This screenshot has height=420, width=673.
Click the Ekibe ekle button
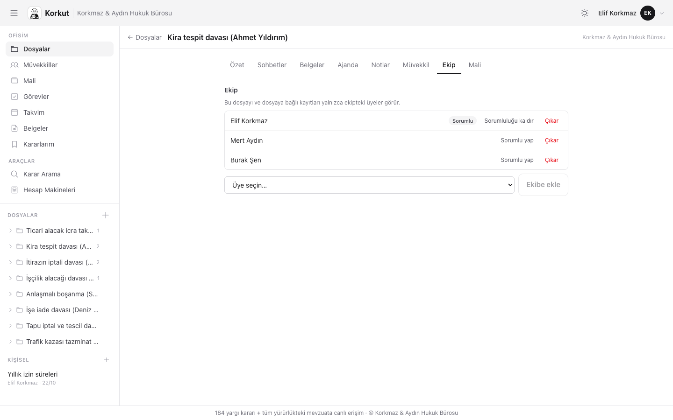543,185
